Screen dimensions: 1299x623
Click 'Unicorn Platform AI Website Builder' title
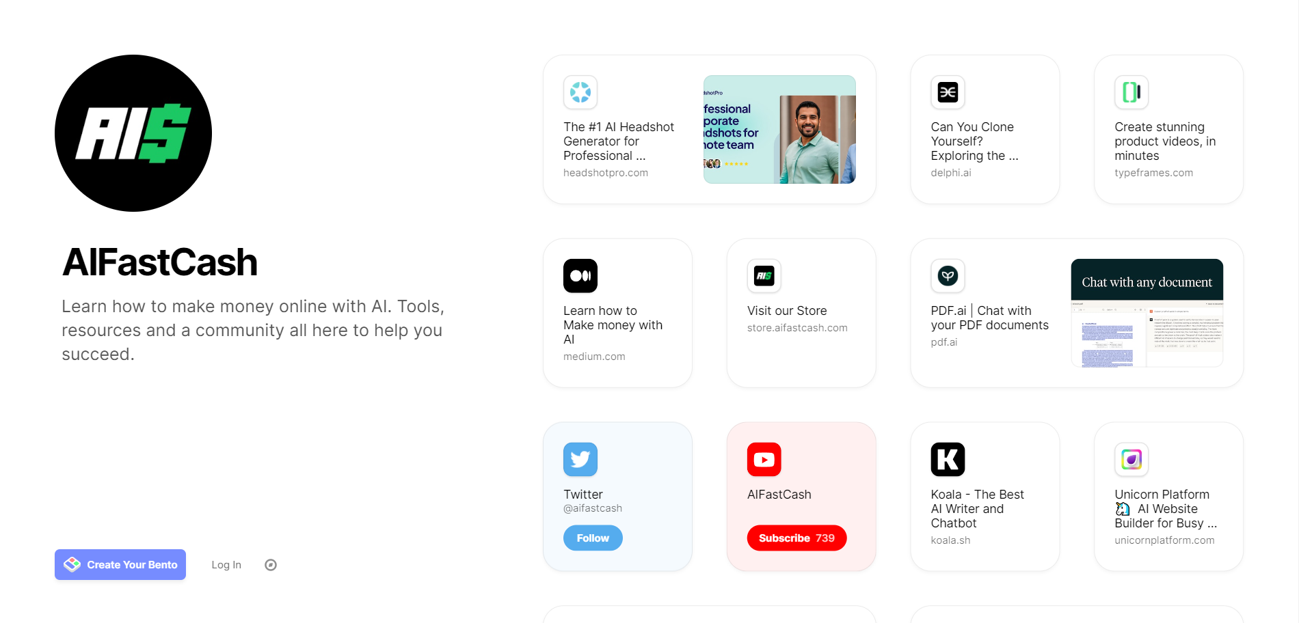tap(1166, 509)
